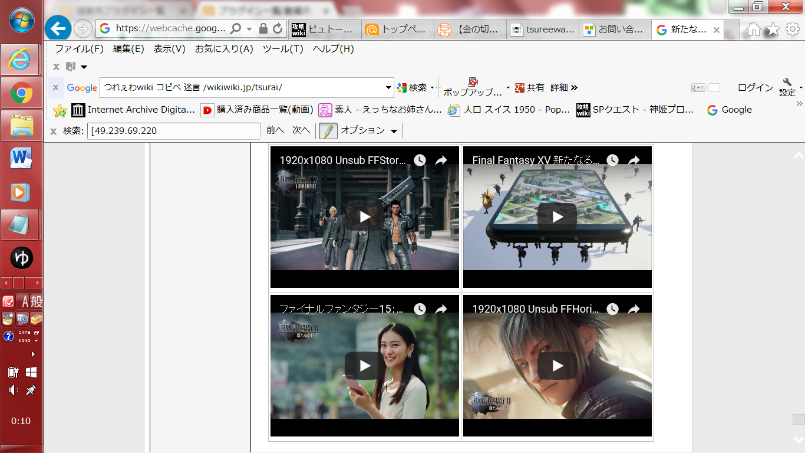Click the padlock security icon
Viewport: 805px width, 453px height.
[263, 29]
